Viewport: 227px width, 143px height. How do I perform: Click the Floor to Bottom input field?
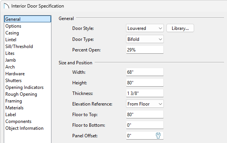[x=145, y=125]
